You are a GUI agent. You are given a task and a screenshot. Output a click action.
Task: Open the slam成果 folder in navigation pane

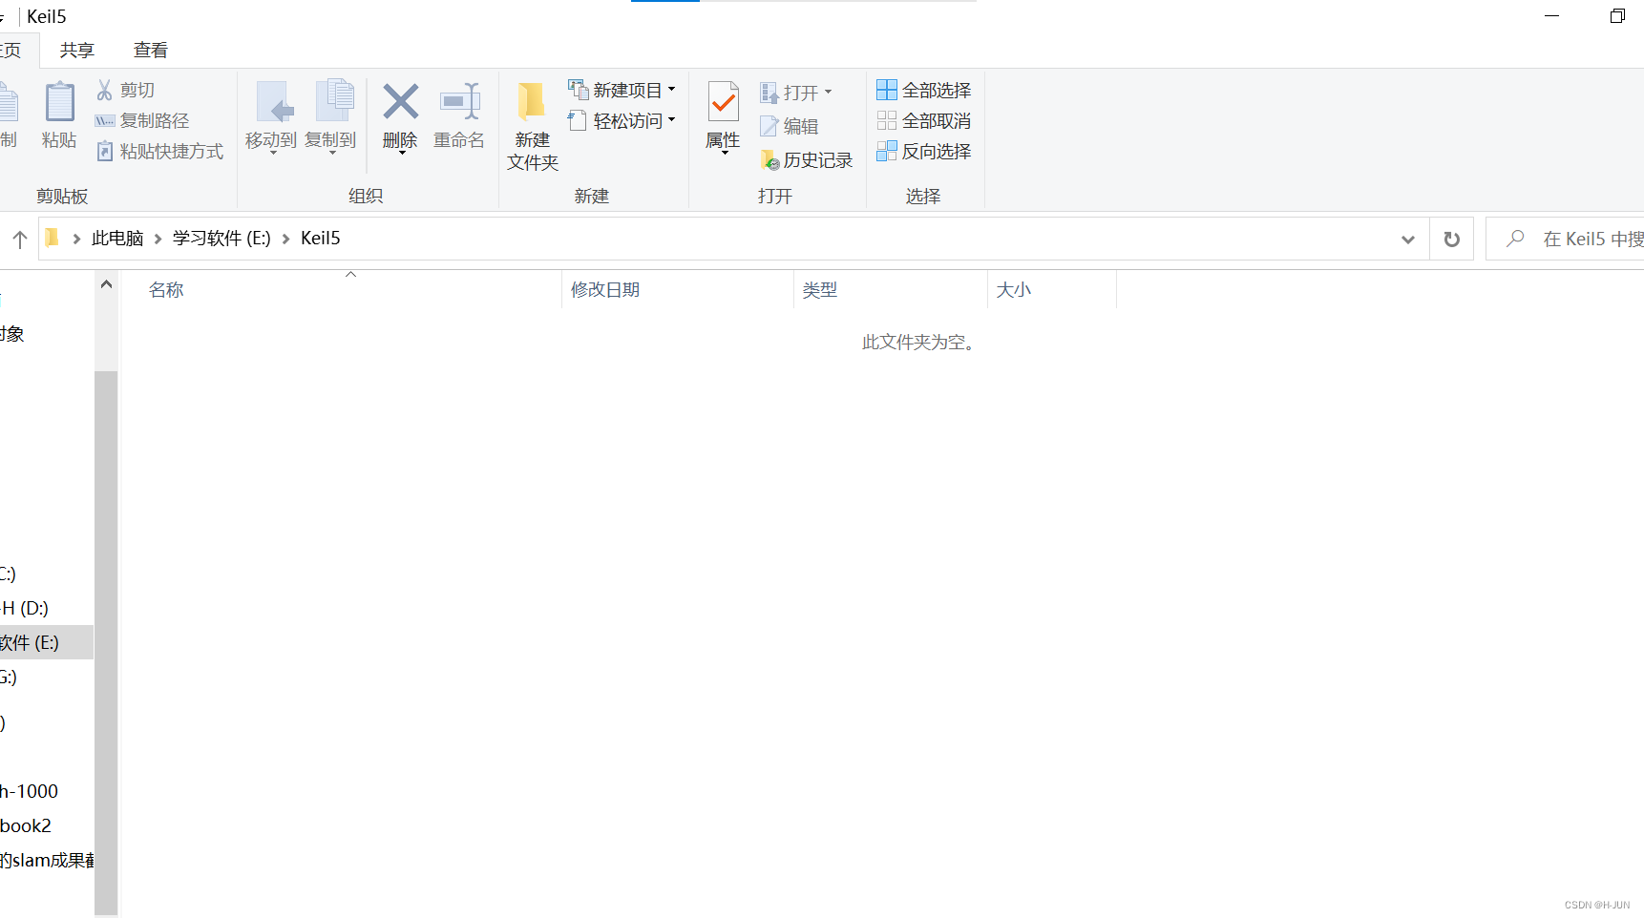pyautogui.click(x=47, y=860)
